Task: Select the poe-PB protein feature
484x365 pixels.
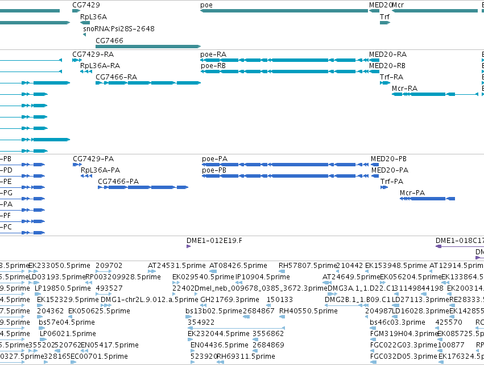Action: (285, 176)
